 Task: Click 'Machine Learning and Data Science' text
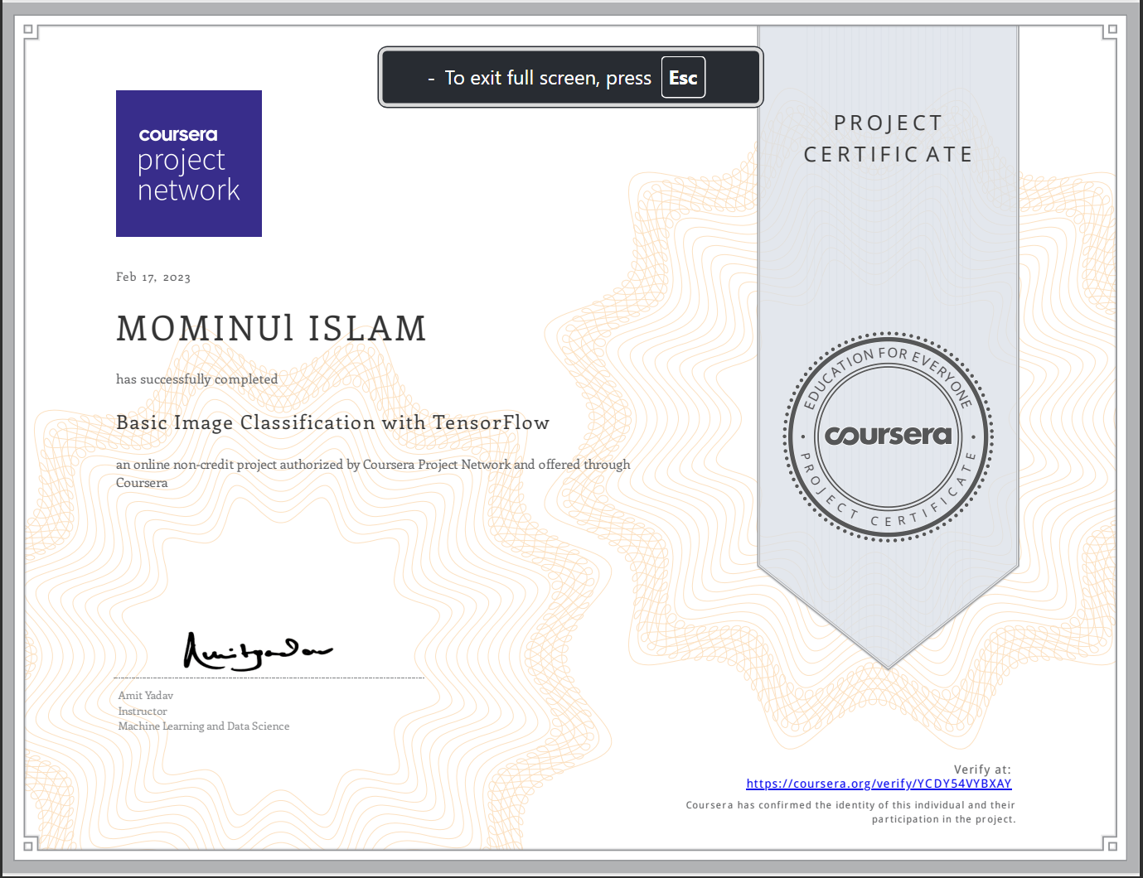click(204, 726)
